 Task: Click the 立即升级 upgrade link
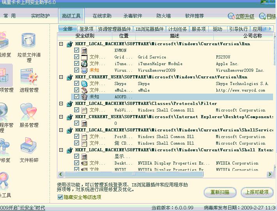pos(245,16)
